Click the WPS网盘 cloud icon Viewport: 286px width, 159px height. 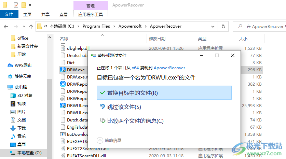10,66
